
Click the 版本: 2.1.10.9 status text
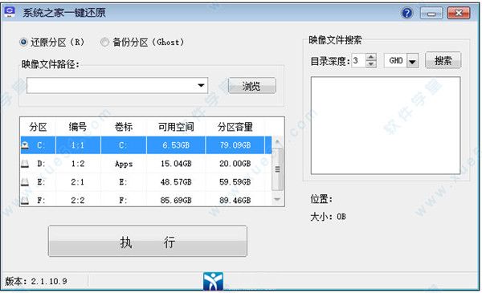point(36,281)
